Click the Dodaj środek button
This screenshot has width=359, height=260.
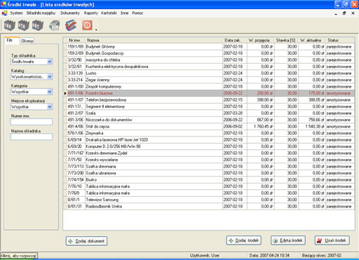click(244, 240)
